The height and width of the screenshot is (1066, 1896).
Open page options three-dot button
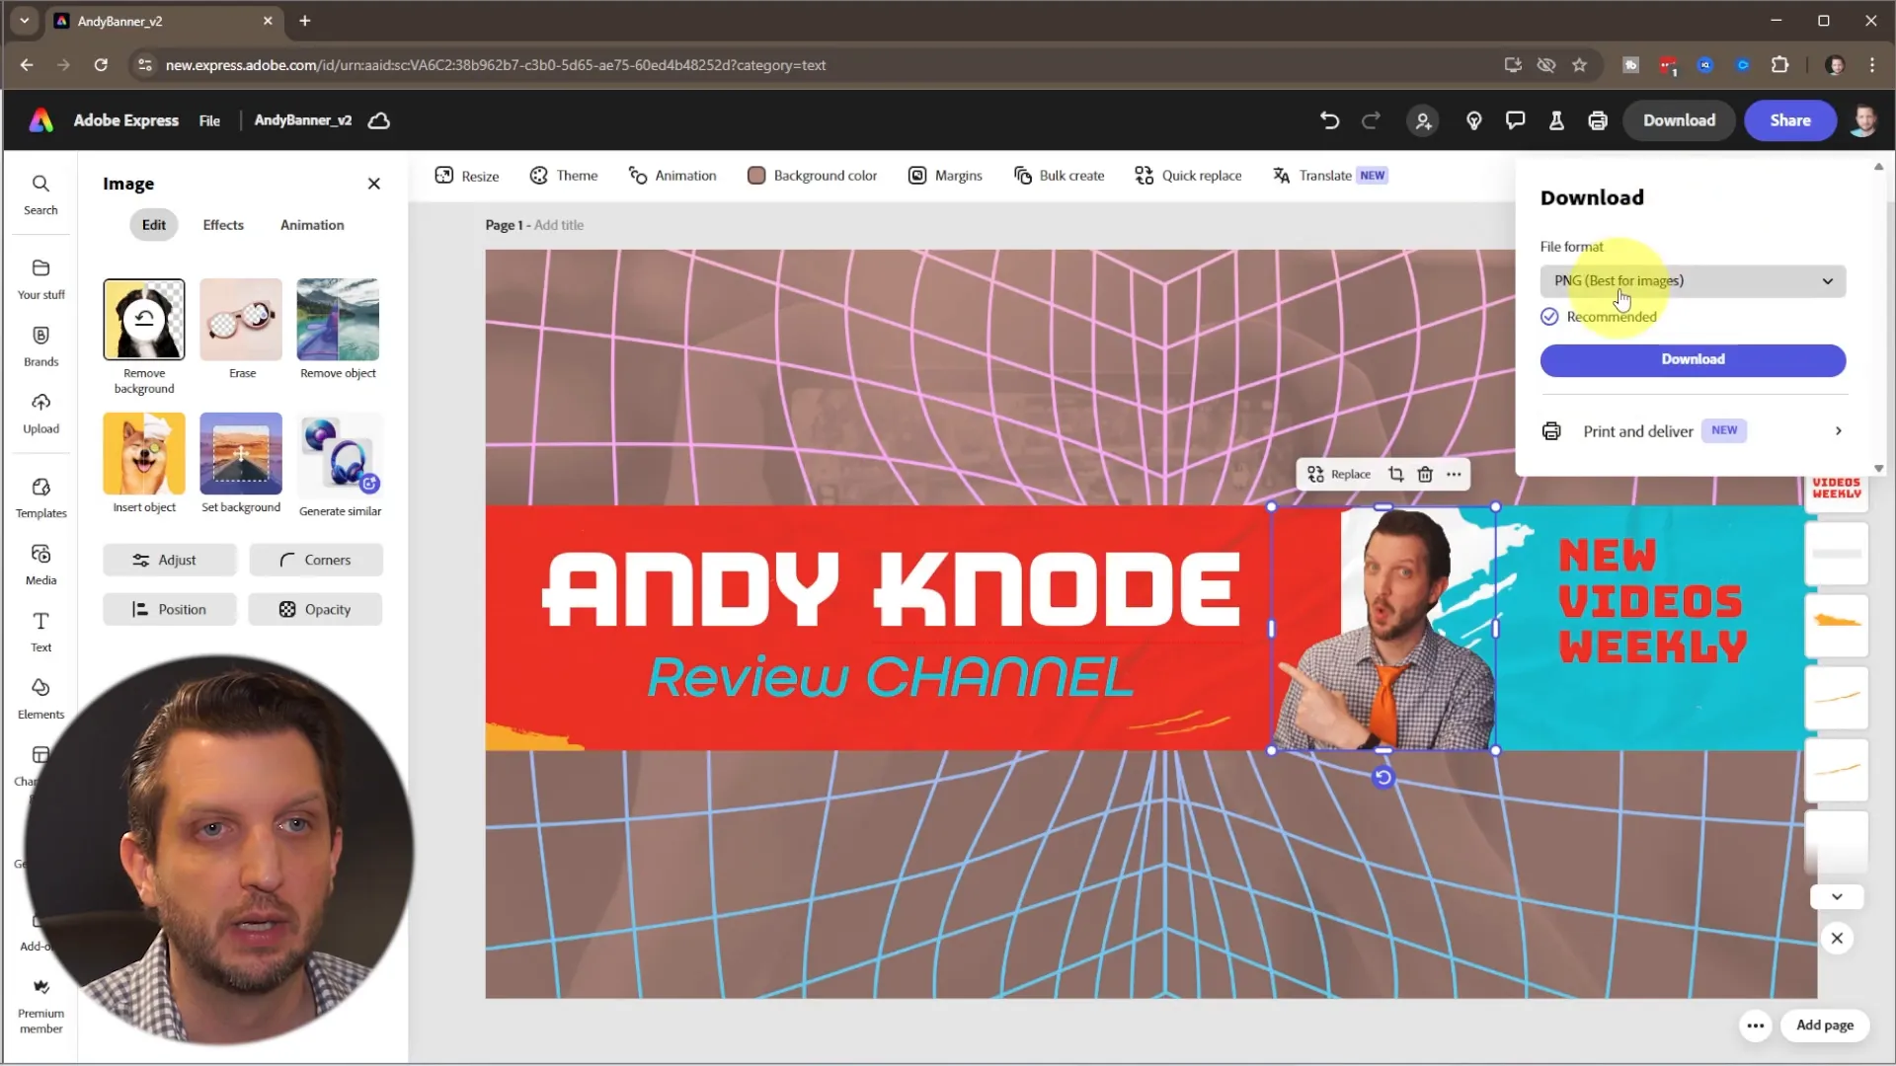(1755, 1026)
